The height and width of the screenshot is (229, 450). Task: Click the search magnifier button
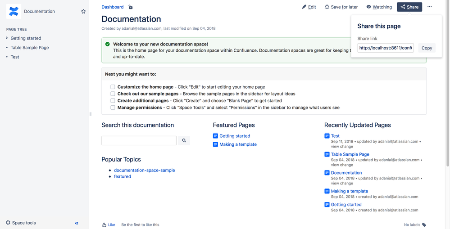[184, 140]
